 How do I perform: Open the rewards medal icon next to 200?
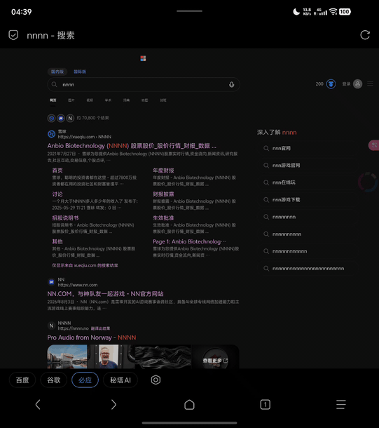[331, 83]
